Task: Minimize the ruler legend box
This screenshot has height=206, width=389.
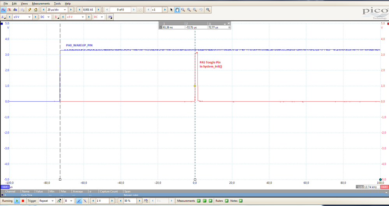Action: point(225,24)
